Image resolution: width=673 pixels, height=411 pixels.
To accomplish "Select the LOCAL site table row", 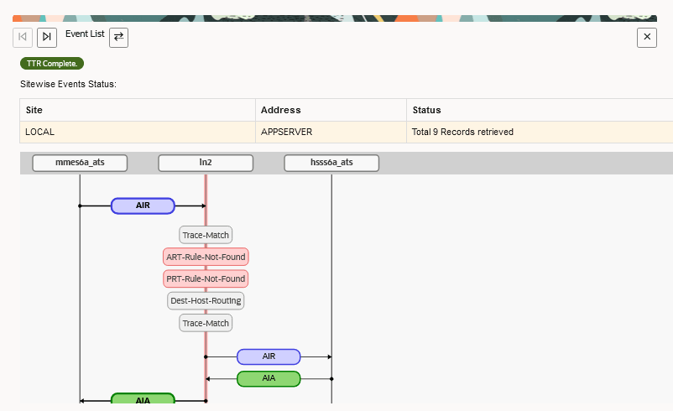I will 347,133.
